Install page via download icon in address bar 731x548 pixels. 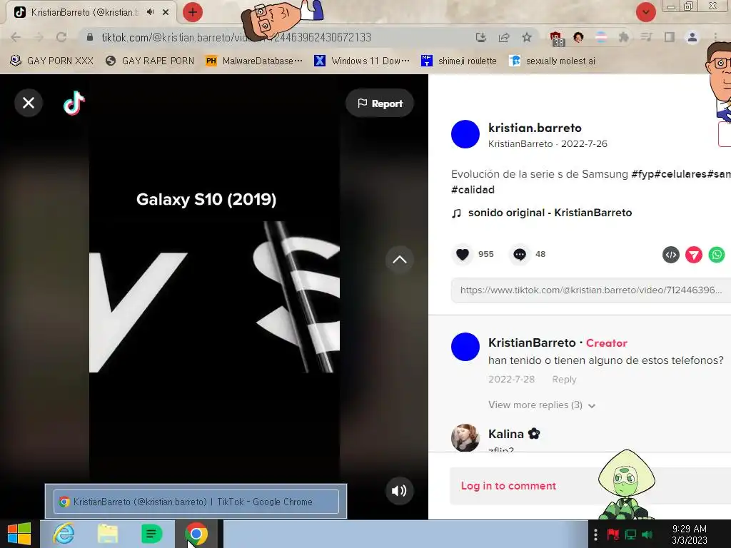[x=481, y=37]
